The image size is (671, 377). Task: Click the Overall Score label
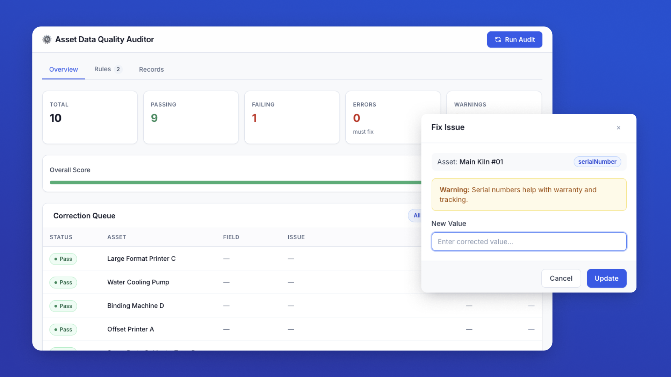click(70, 170)
